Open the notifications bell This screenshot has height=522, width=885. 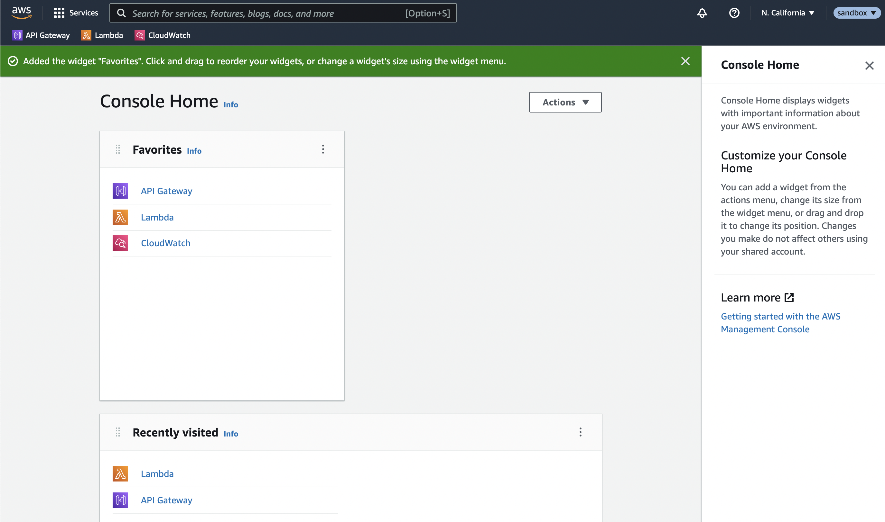[702, 13]
